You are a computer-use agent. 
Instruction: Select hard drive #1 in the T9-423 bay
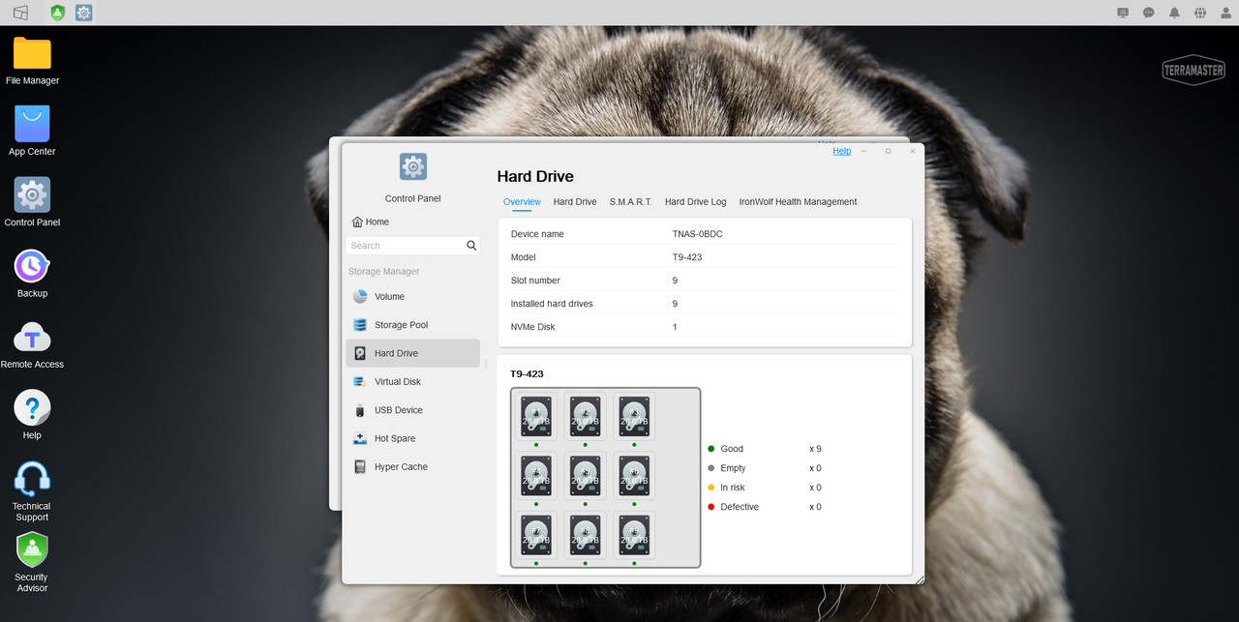[536, 416]
